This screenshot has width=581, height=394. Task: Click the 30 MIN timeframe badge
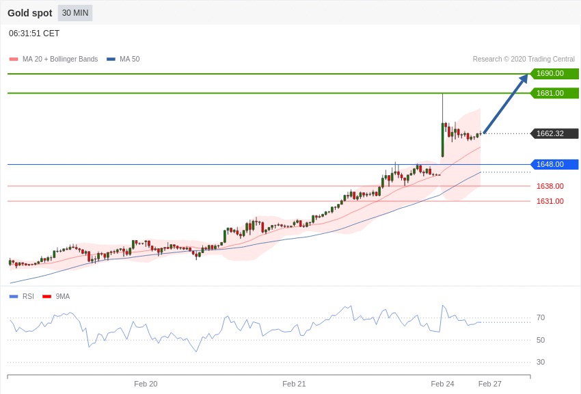(75, 13)
